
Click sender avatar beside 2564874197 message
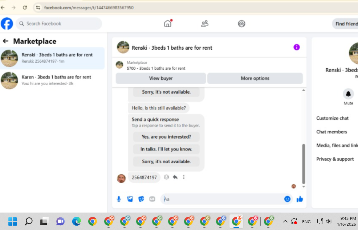[121, 178]
